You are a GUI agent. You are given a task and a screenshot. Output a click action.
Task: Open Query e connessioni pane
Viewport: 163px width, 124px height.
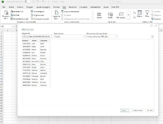70,11
